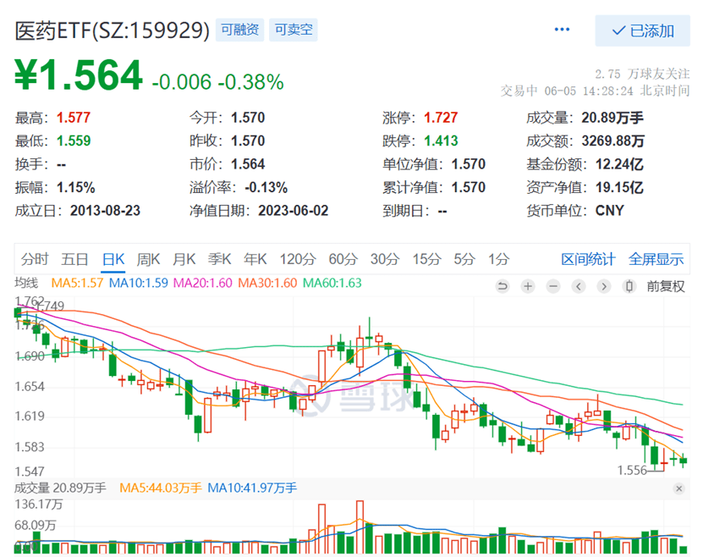703x557 pixels.
Task: Click the 基金份额 value 12.24亿
Action: [619, 164]
